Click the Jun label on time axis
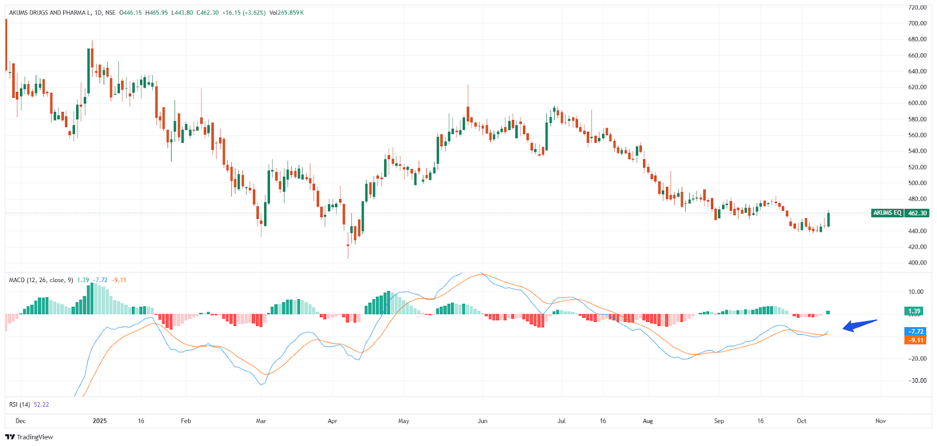 [x=483, y=421]
